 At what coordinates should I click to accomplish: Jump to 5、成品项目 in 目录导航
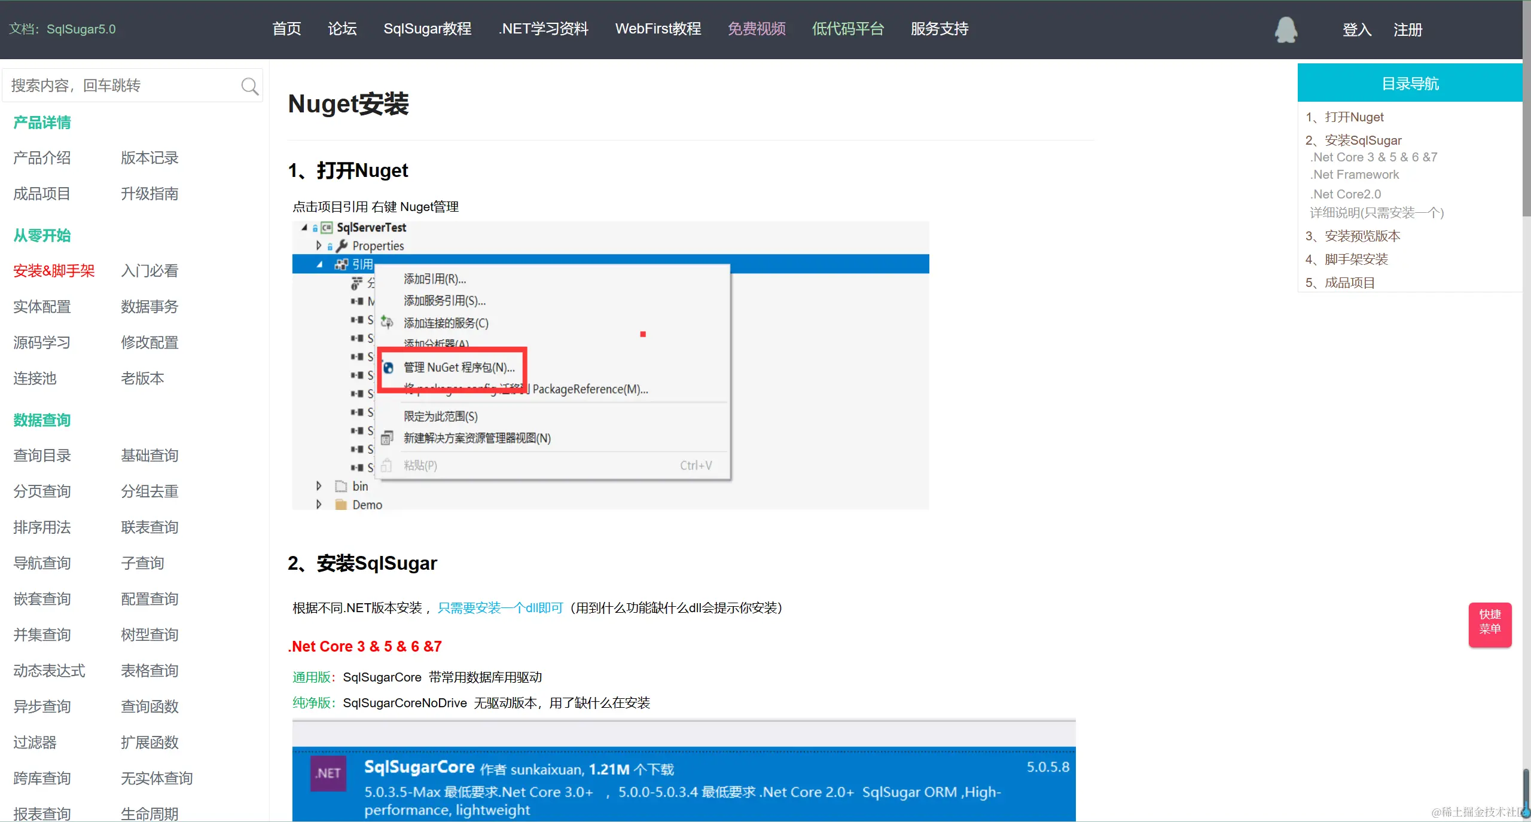(x=1340, y=283)
